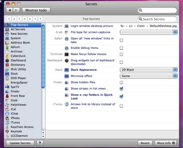Click the sidebar scroll down arrow
Image resolution: width=183 pixels, height=148 pixels.
point(43,137)
